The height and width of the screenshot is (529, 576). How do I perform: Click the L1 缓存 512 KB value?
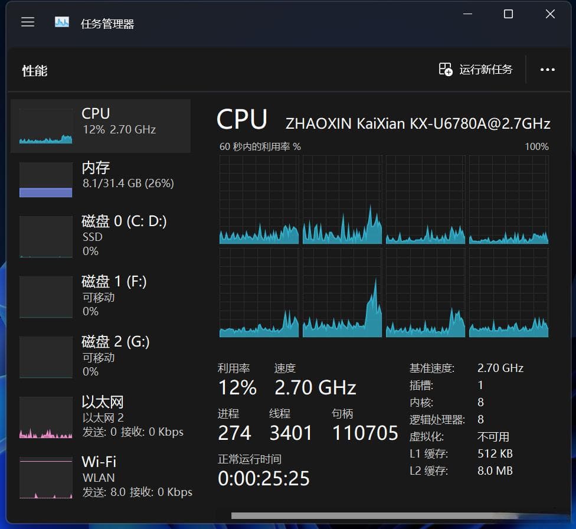point(495,453)
